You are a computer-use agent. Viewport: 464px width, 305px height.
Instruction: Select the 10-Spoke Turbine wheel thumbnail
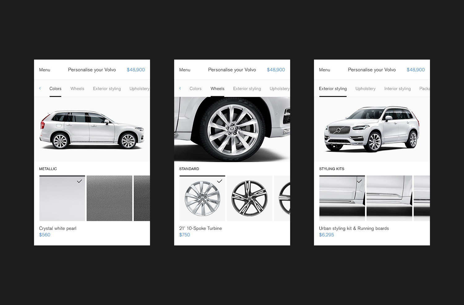pyautogui.click(x=202, y=198)
